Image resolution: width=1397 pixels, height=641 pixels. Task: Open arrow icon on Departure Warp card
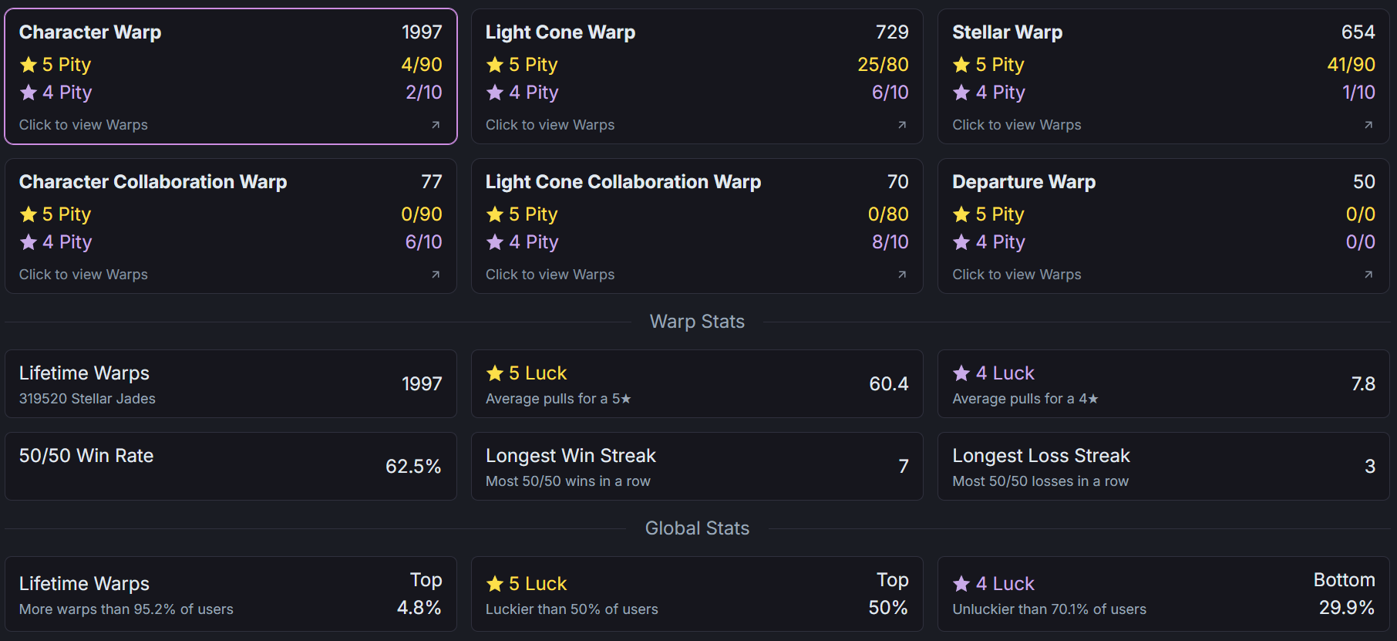click(x=1368, y=275)
